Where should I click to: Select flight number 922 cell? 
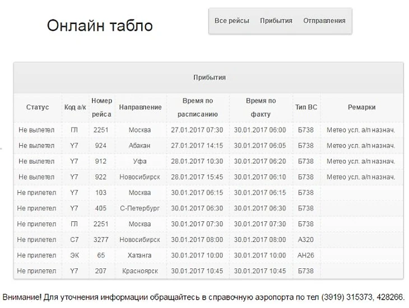[101, 177]
